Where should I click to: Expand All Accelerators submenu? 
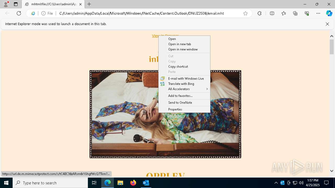click(184, 89)
